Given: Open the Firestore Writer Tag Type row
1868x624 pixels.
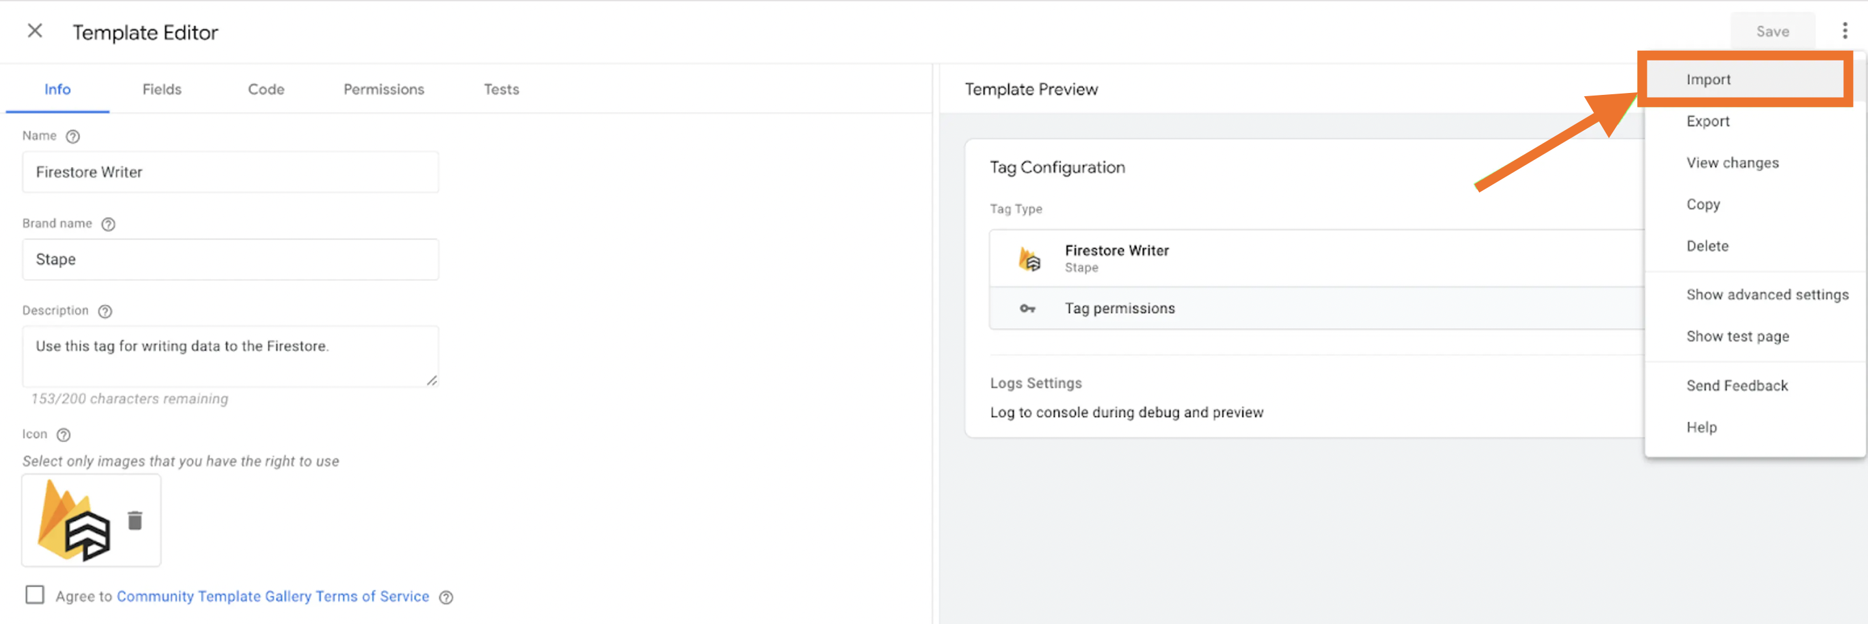Looking at the screenshot, I should tap(1317, 259).
